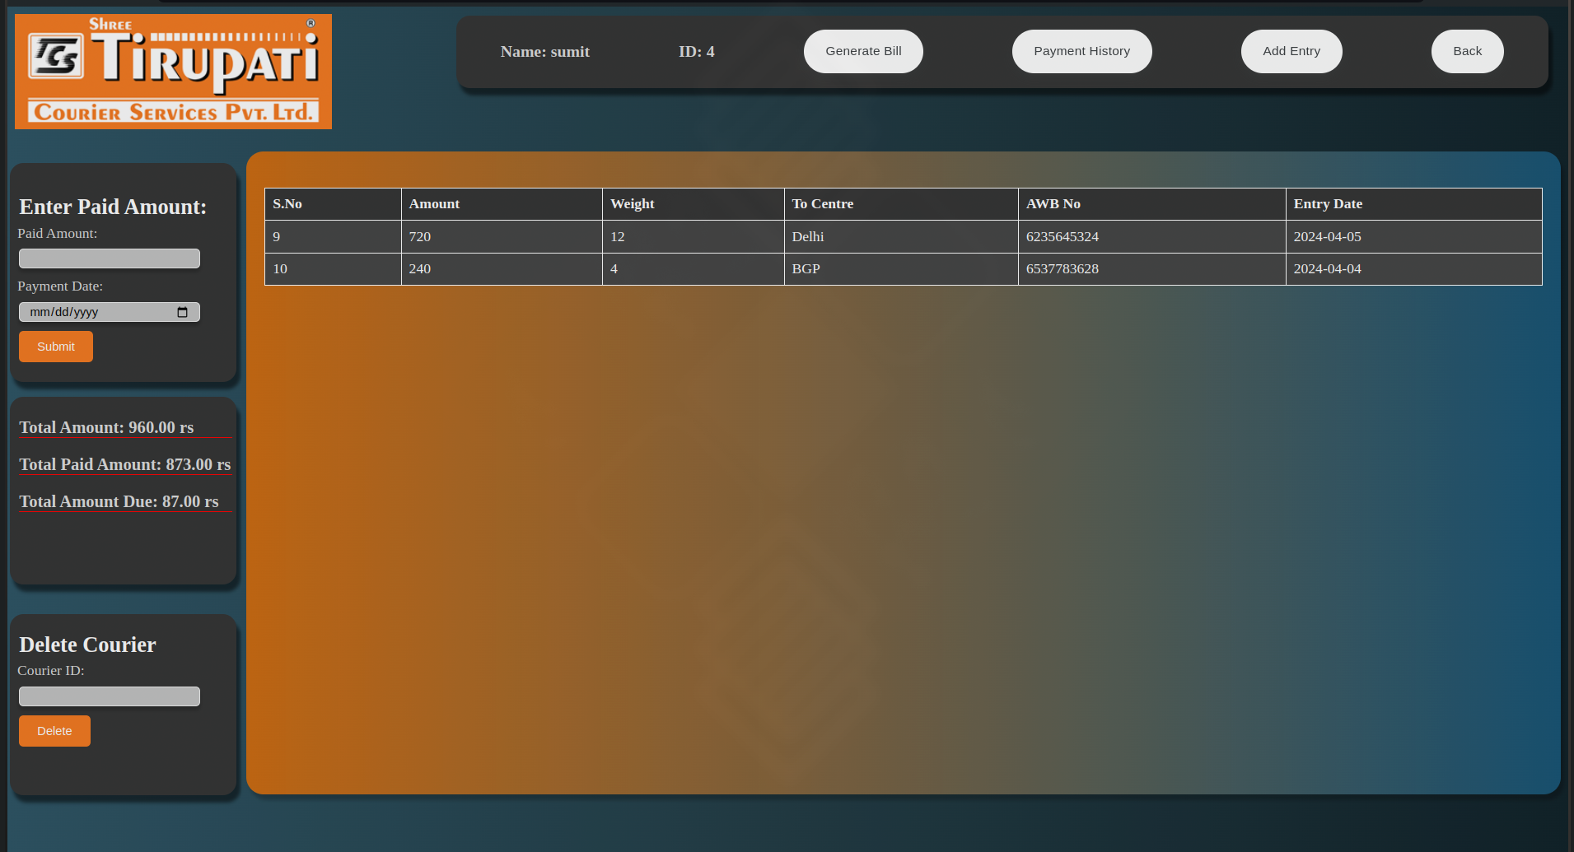The height and width of the screenshot is (852, 1574).
Task: Click entry date 2024-04-04 in the table
Action: 1327,268
